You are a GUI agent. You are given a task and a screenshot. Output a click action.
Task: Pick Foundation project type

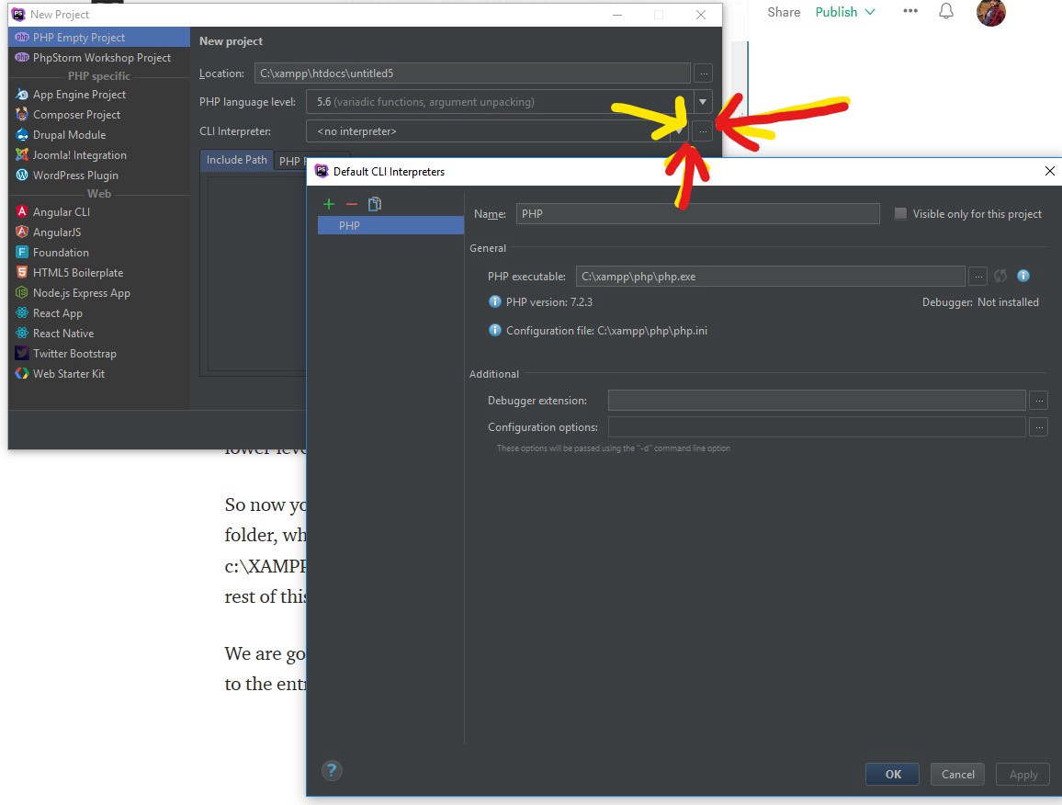coord(99,252)
